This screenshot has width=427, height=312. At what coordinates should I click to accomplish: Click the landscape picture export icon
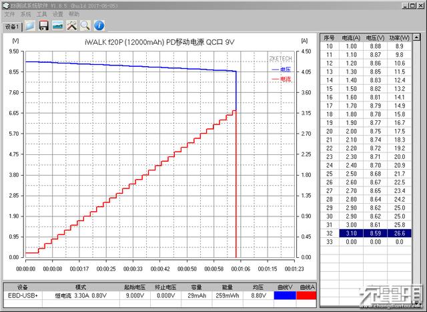click(x=57, y=25)
